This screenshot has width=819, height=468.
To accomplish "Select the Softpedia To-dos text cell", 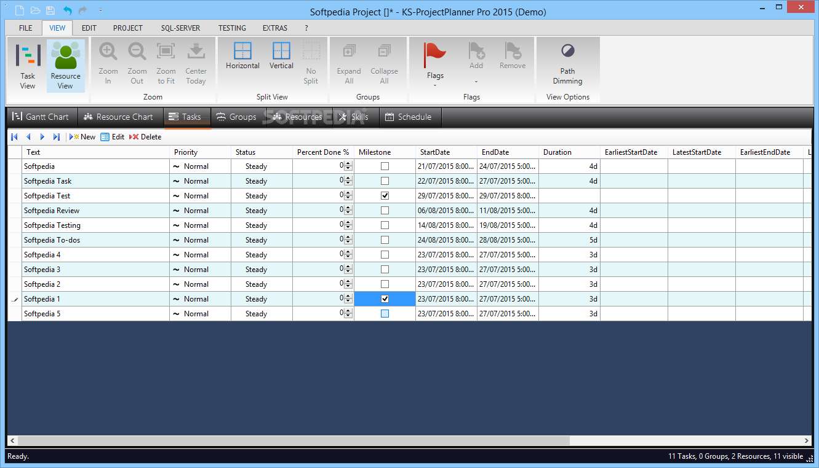I will (95, 240).
